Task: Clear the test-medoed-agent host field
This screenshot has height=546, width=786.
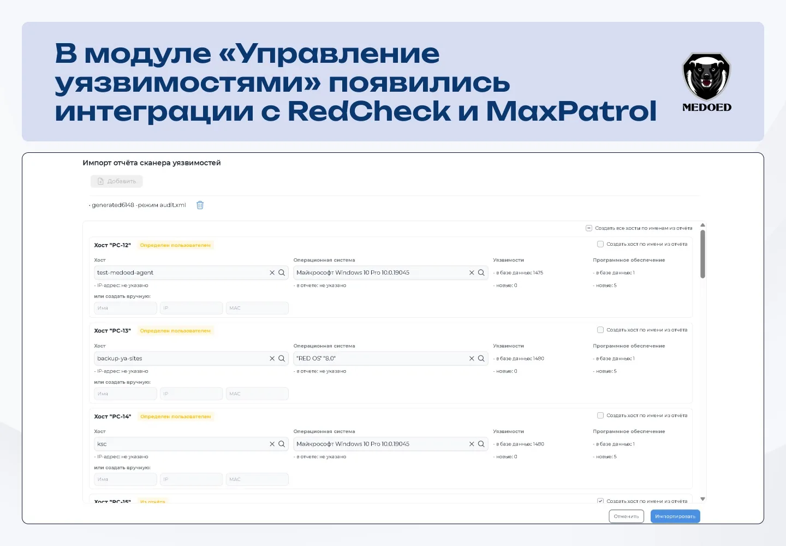Action: click(272, 272)
